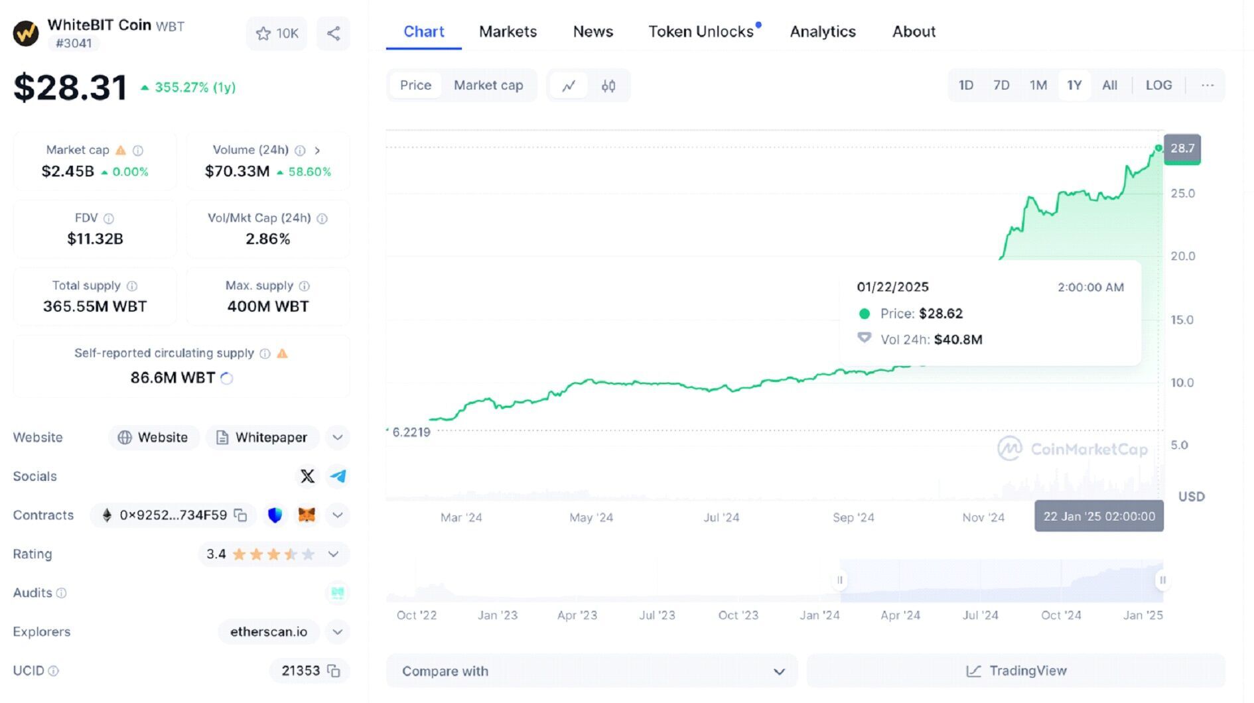Click circulating supply warning triangle icon
The height and width of the screenshot is (703, 1254).
pyautogui.click(x=283, y=353)
